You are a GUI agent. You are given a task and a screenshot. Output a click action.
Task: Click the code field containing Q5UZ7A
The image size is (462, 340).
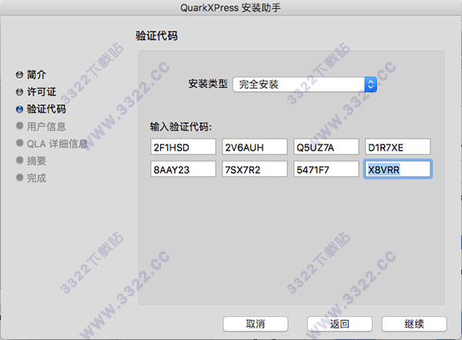pos(326,147)
